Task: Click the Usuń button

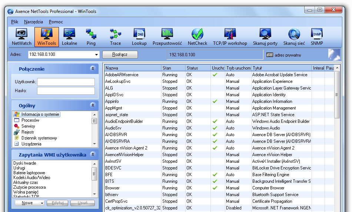Action: [x=82, y=203]
